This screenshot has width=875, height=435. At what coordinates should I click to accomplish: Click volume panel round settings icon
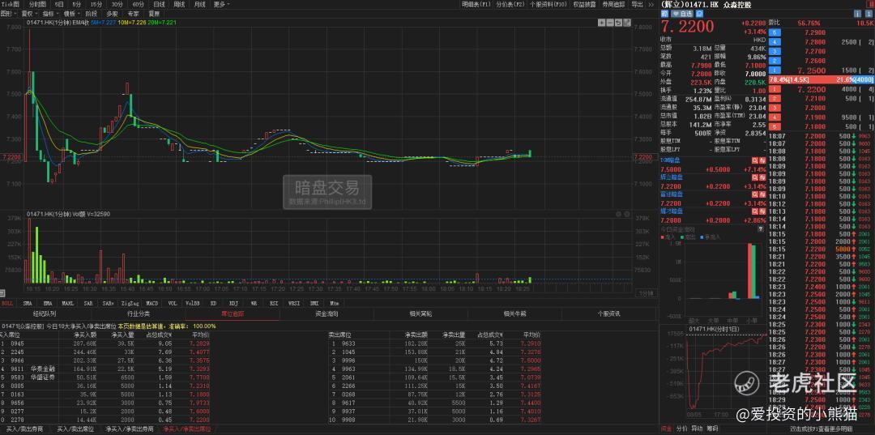click(x=619, y=214)
